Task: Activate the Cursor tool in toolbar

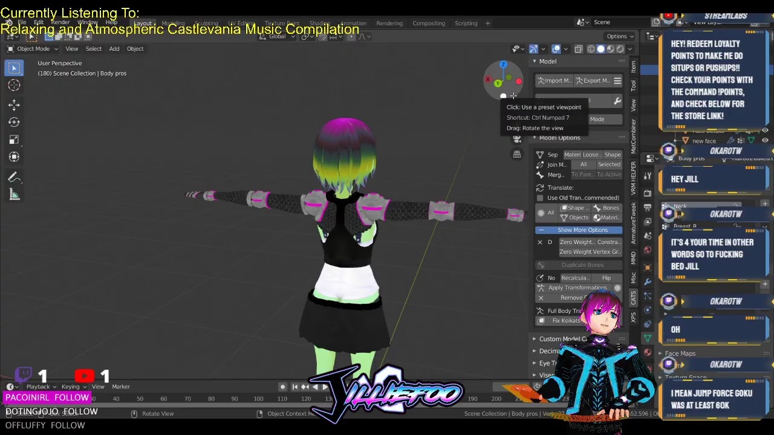Action: (x=15, y=86)
